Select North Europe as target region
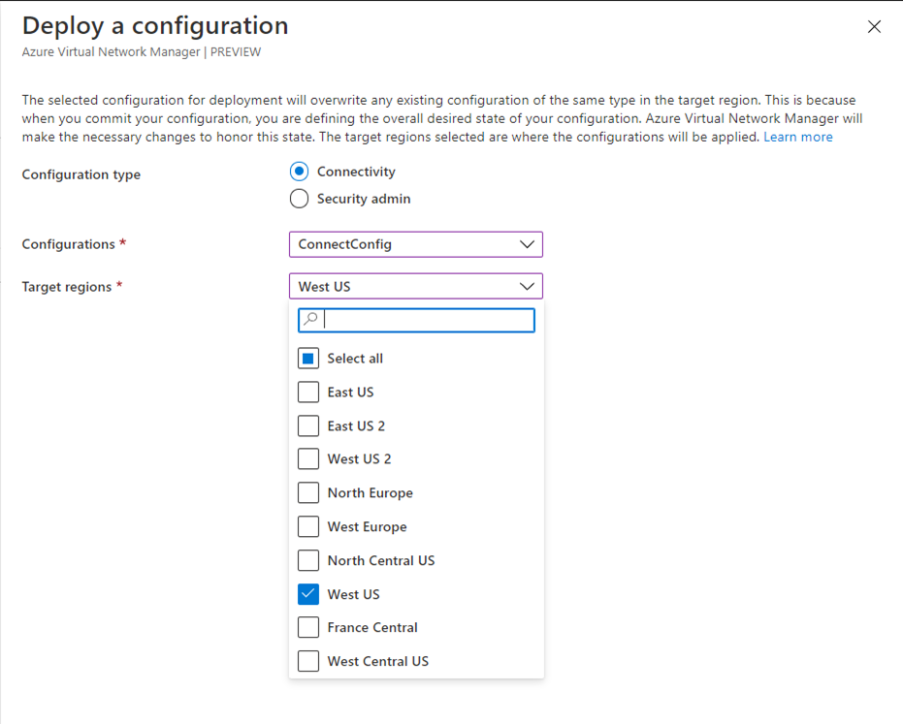Viewport: 903px width, 724px height. tap(308, 493)
